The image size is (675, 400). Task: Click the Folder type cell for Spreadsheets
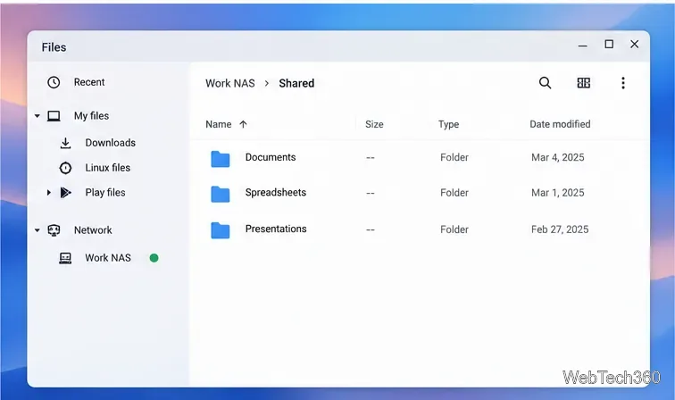[454, 193]
